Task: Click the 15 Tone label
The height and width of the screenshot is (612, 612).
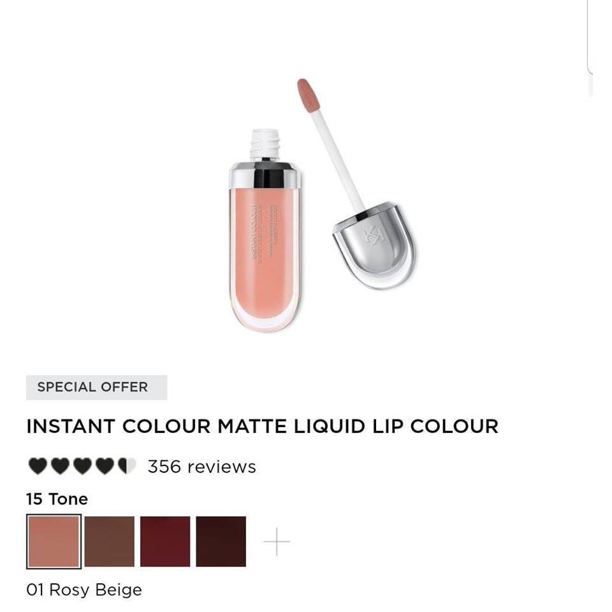Action: click(x=57, y=499)
